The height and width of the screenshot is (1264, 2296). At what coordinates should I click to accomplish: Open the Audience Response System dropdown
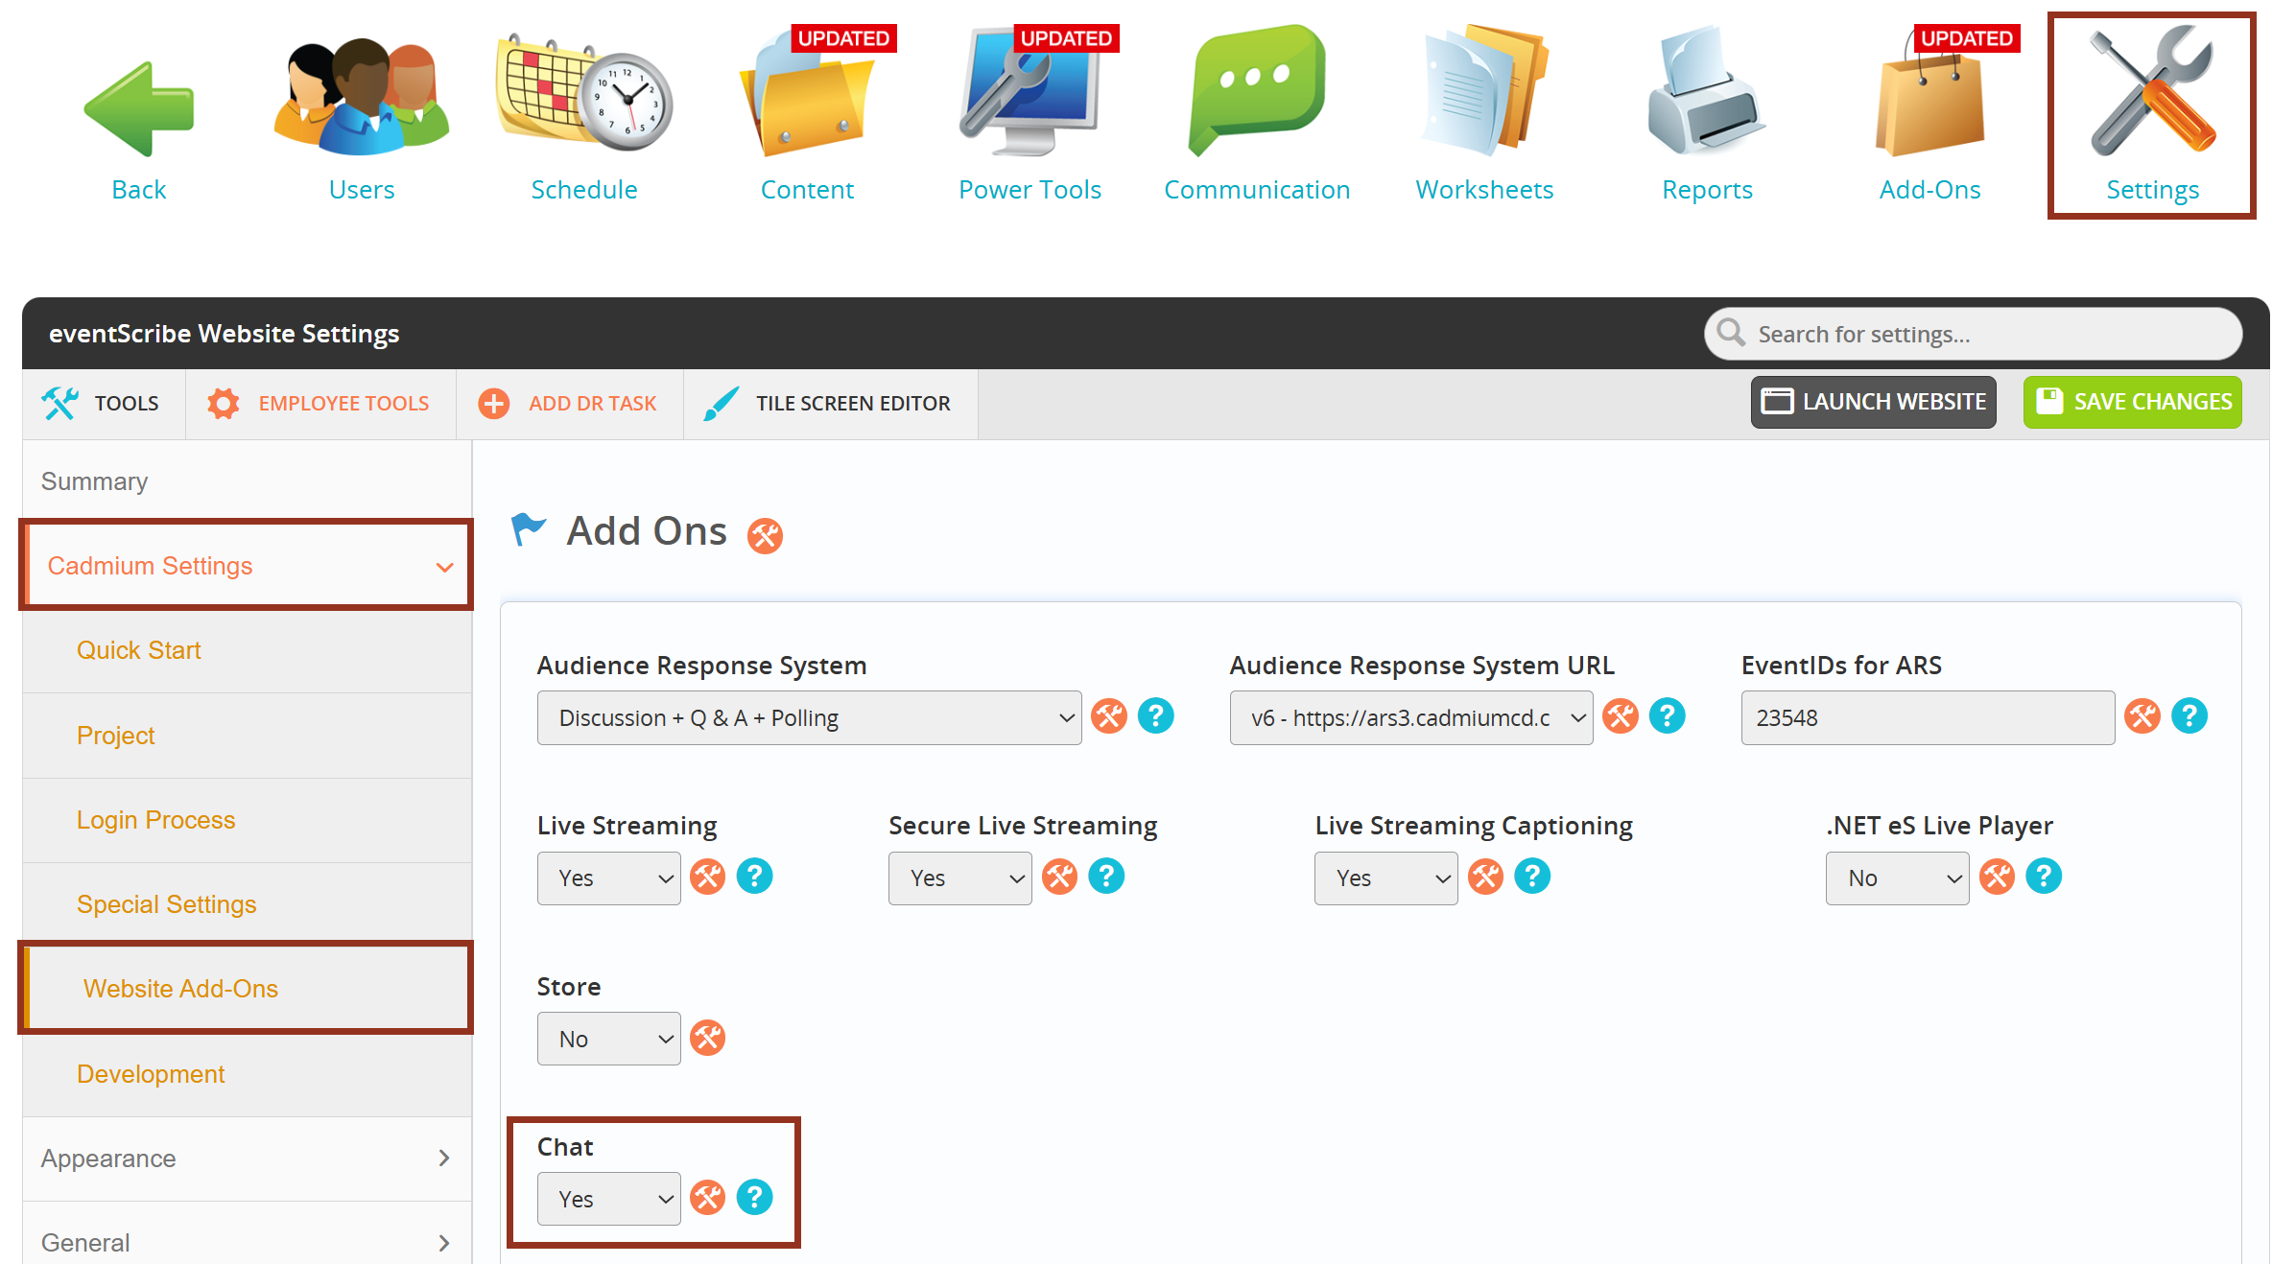[809, 717]
